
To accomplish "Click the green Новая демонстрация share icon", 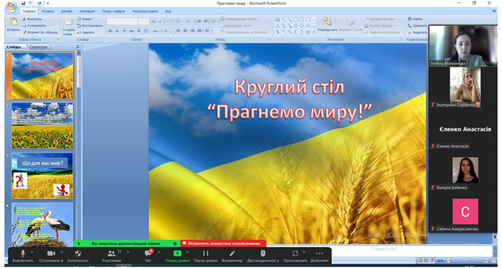I will pyautogui.click(x=178, y=254).
